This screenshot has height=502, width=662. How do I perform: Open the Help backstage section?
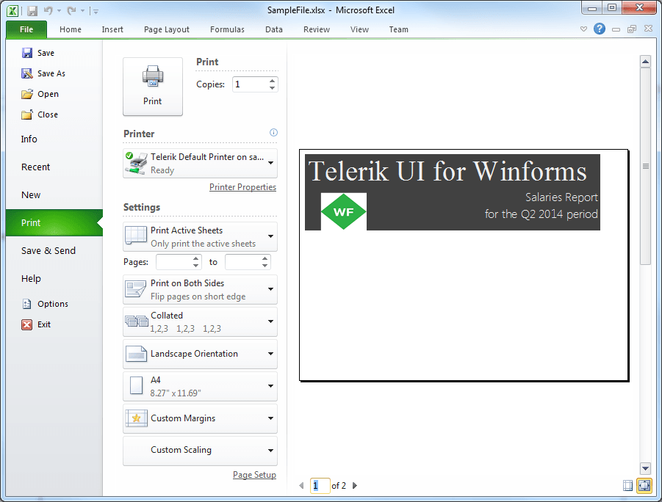(32, 278)
